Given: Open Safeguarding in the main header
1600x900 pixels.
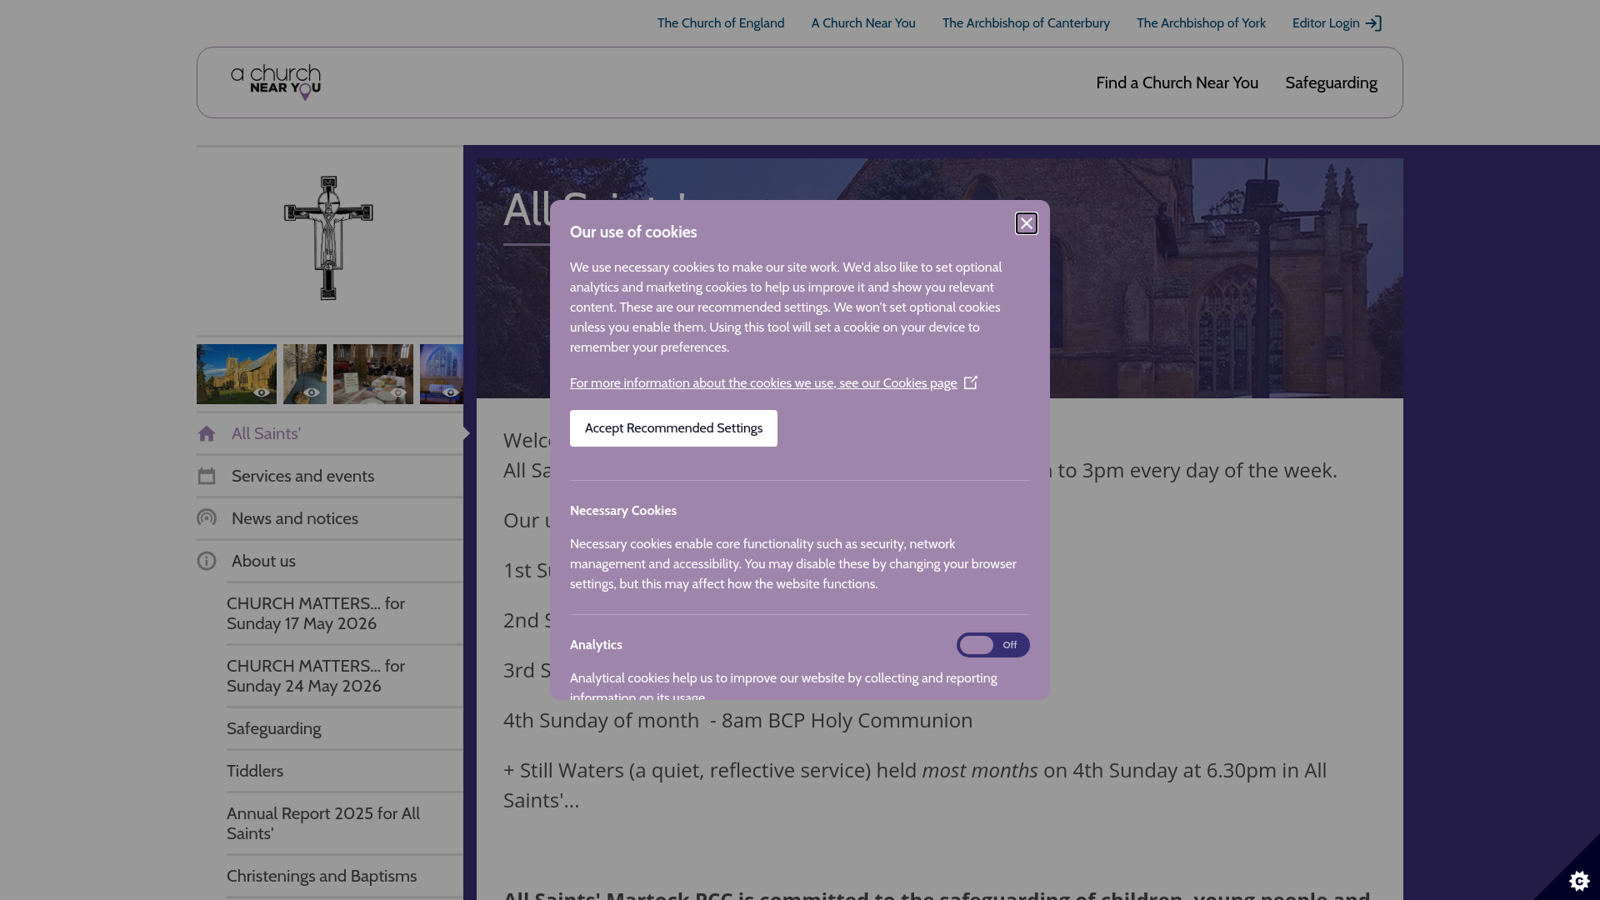Looking at the screenshot, I should point(1331,82).
